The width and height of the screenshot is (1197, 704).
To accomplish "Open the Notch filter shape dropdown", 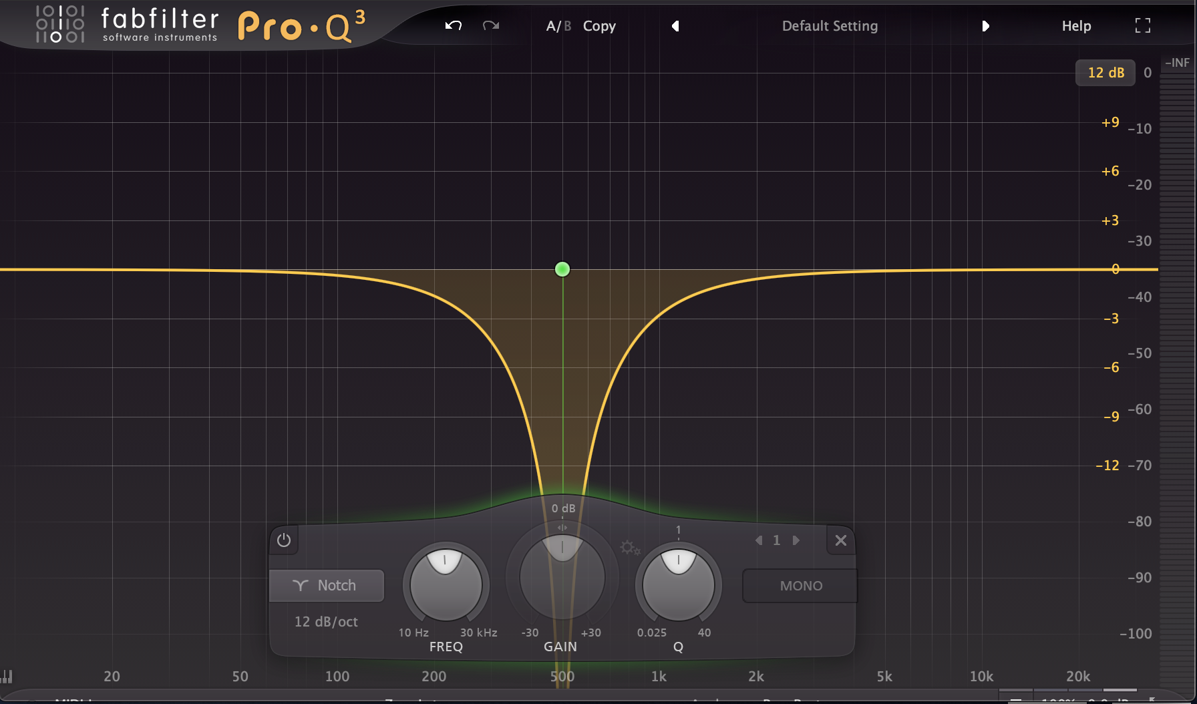I will (327, 586).
